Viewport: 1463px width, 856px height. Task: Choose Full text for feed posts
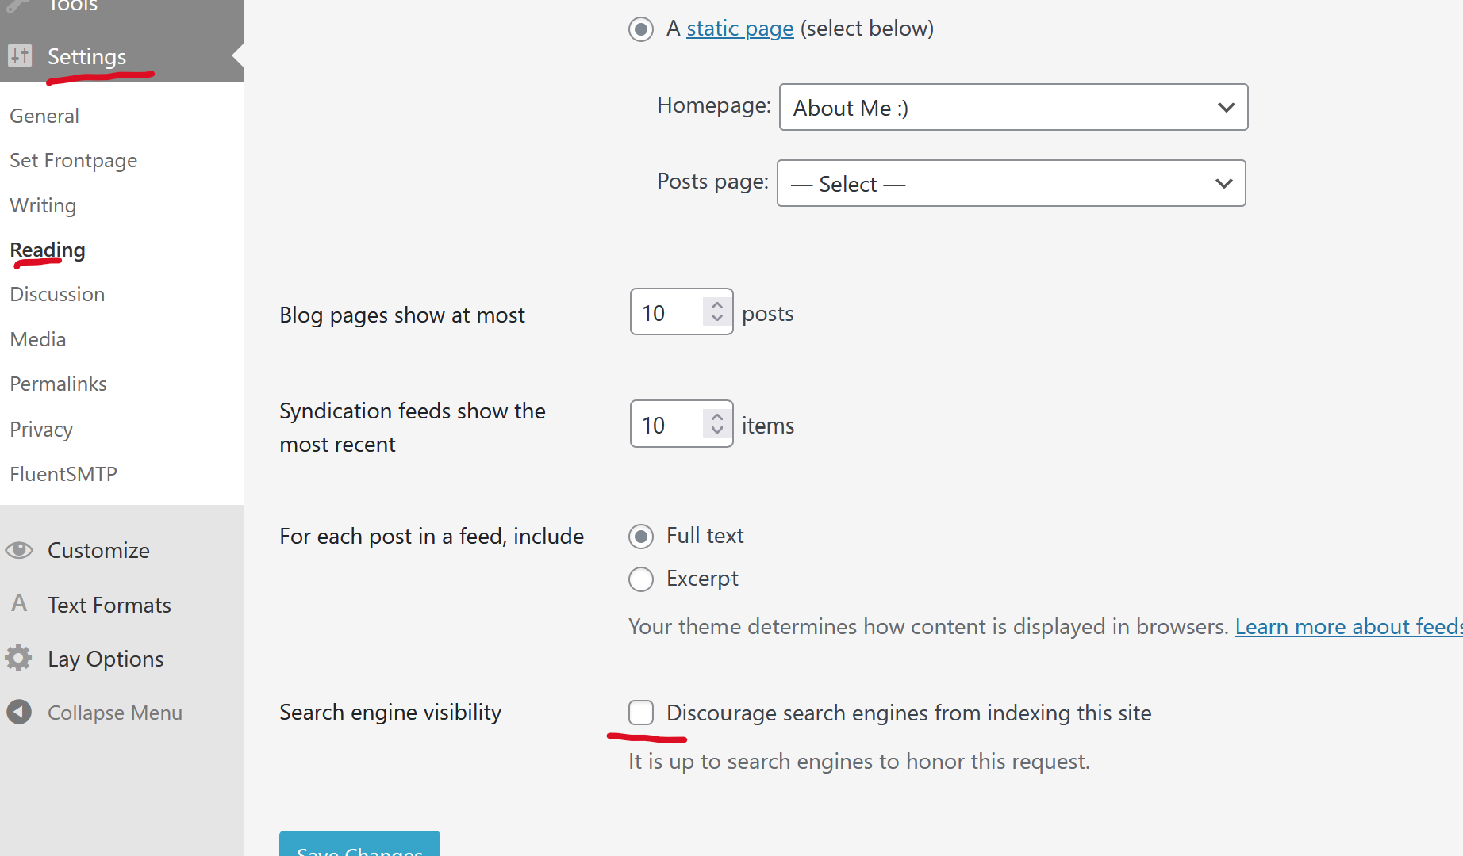(641, 537)
